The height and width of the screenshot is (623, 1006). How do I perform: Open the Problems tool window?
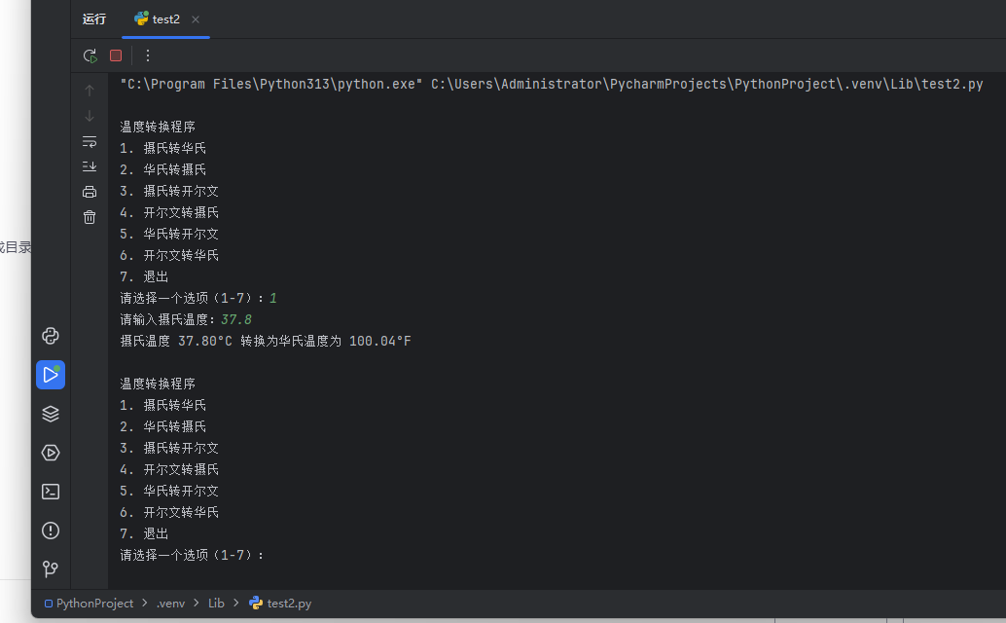coord(50,531)
